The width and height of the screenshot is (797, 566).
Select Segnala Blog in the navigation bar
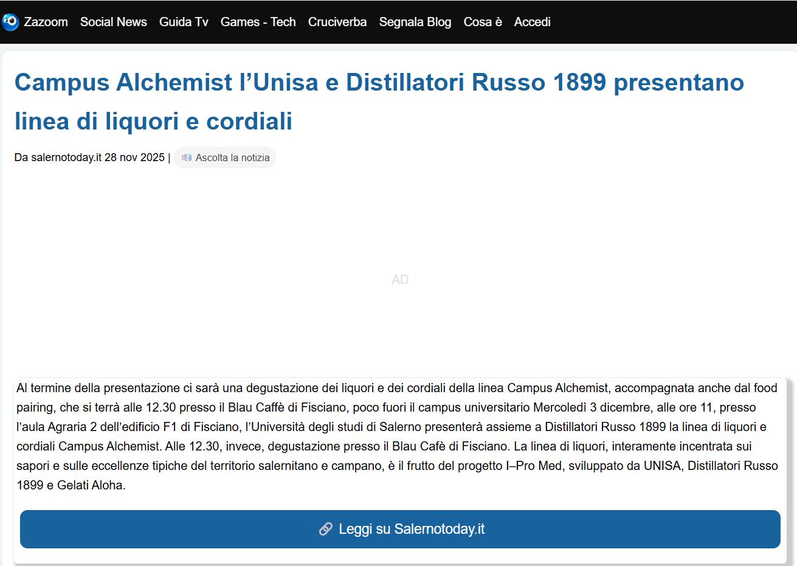[x=415, y=22]
